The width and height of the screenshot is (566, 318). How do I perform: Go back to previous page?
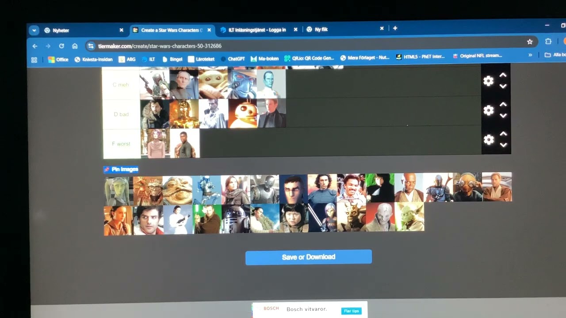[x=35, y=46]
